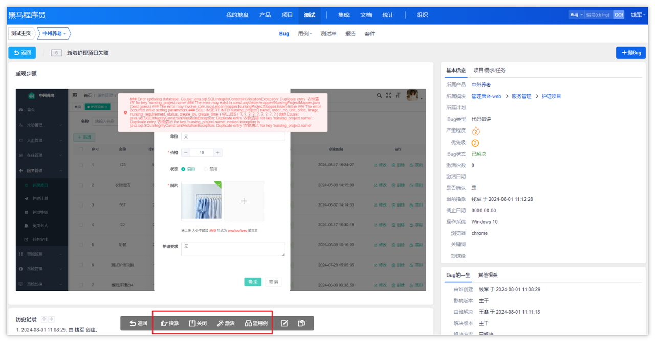This screenshot has height=342, width=655.
Task: Open the 报告 sub-navigation item
Action: point(351,34)
